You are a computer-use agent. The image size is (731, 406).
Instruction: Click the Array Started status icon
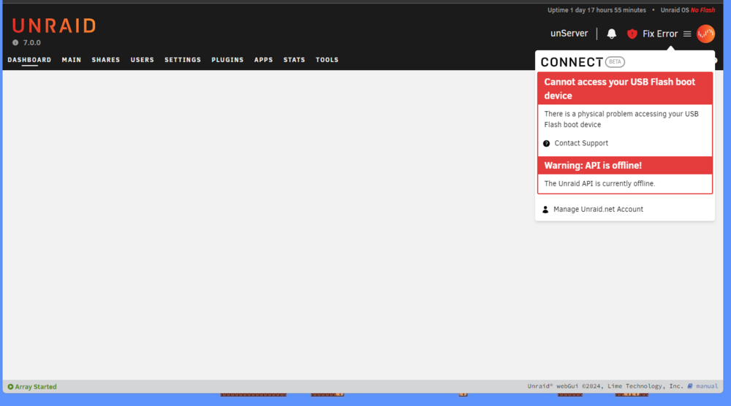[10, 386]
